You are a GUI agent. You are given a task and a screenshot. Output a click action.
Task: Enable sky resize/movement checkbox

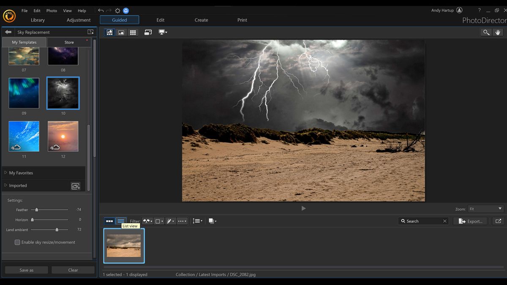click(17, 242)
